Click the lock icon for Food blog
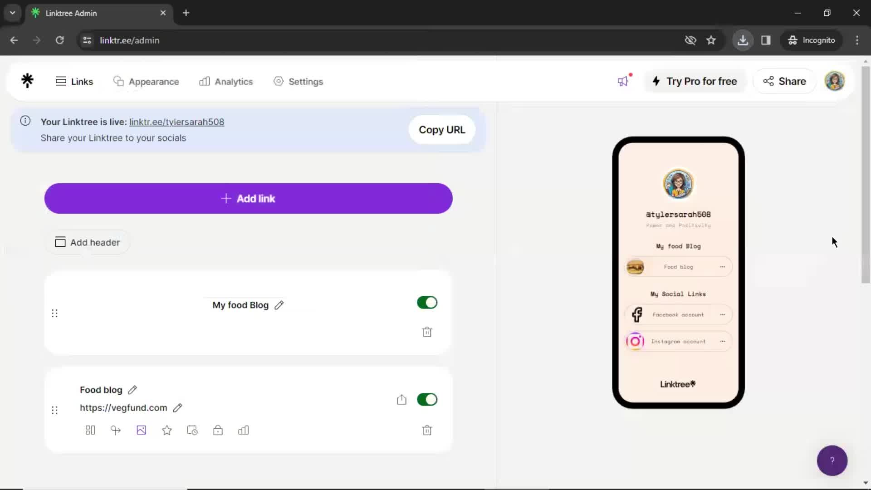Viewport: 871px width, 490px height. click(x=218, y=430)
